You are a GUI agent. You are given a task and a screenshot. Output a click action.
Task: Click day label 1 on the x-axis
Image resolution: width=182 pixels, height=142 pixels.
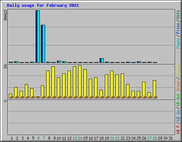[12, 138]
